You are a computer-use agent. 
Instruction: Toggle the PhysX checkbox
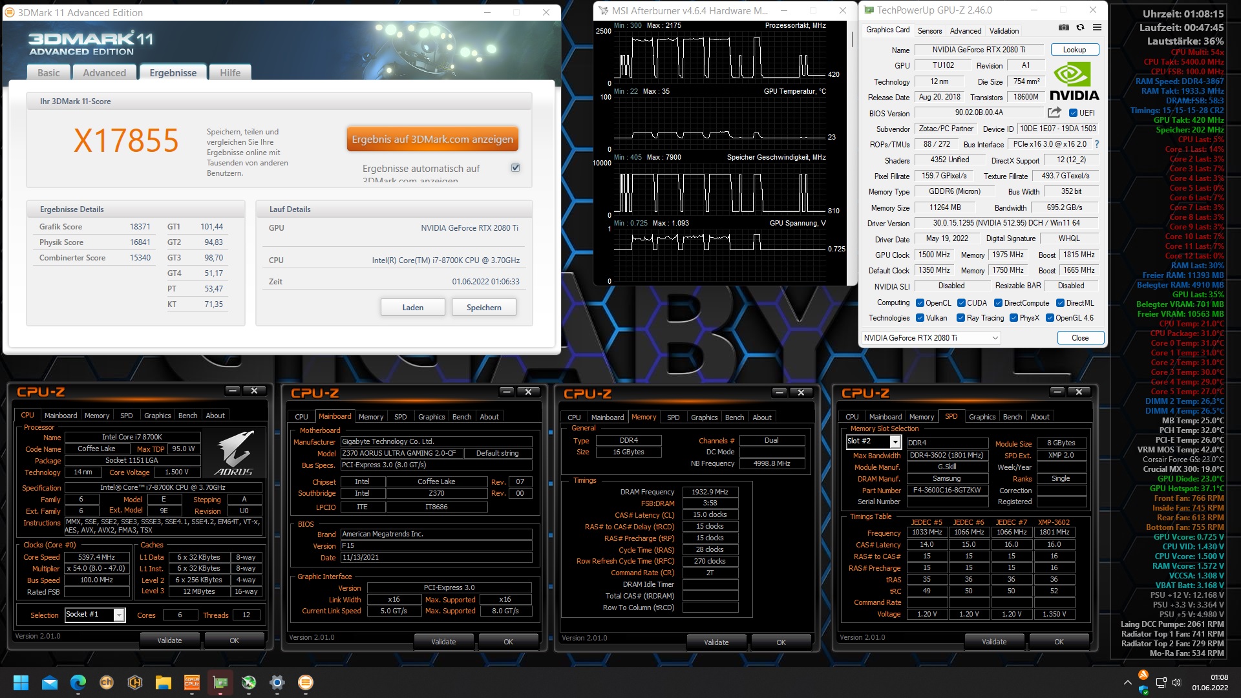pyautogui.click(x=1013, y=317)
